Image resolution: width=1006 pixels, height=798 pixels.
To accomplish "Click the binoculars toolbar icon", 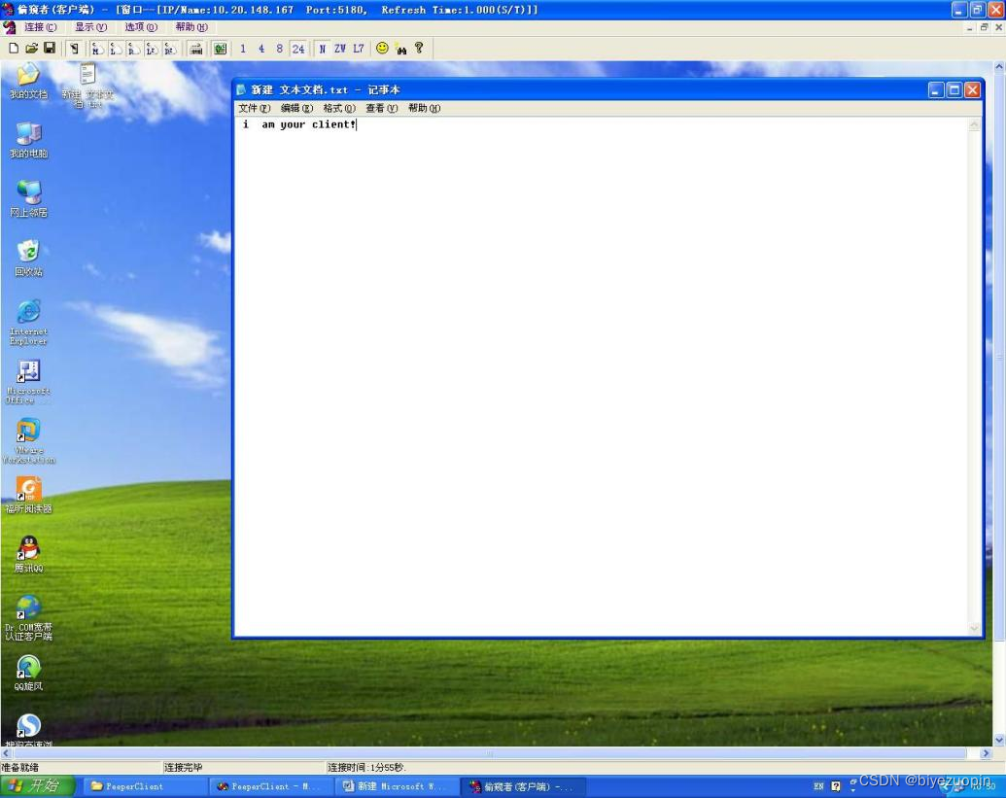I will pos(401,49).
